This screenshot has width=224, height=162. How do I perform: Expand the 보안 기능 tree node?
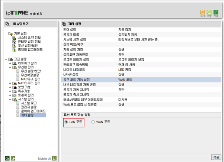tap(10, 87)
